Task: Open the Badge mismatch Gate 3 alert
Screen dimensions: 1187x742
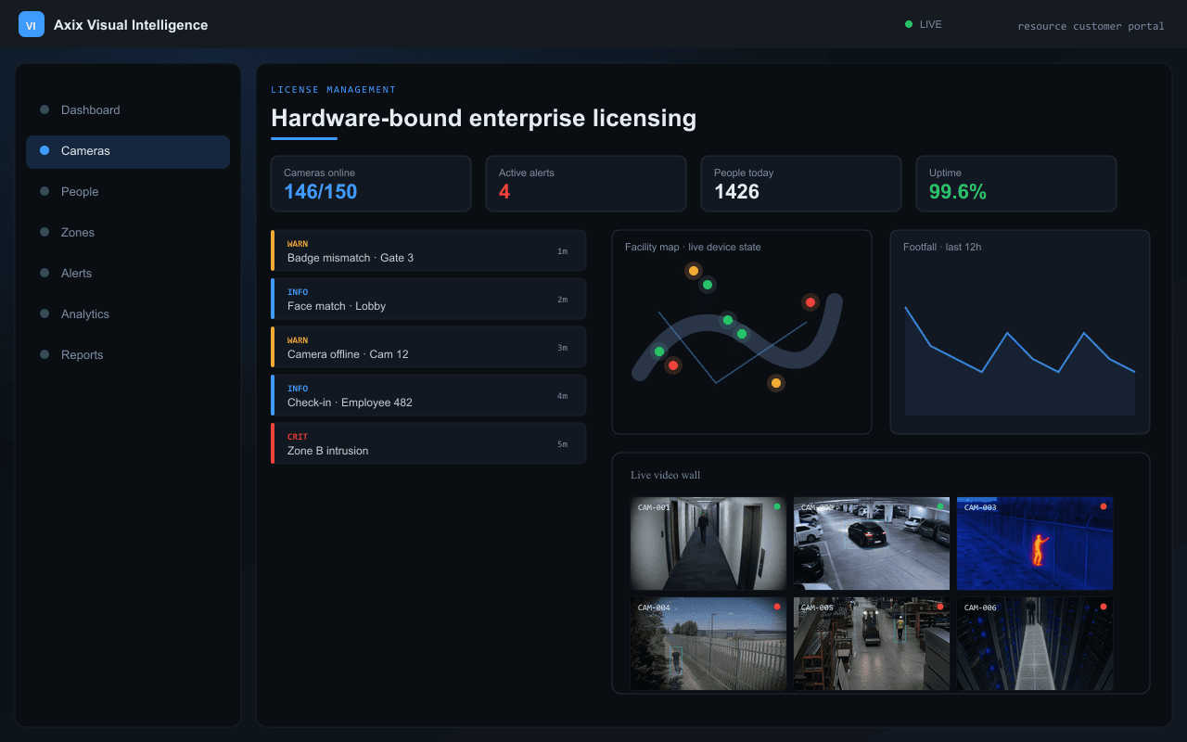Action: point(428,250)
